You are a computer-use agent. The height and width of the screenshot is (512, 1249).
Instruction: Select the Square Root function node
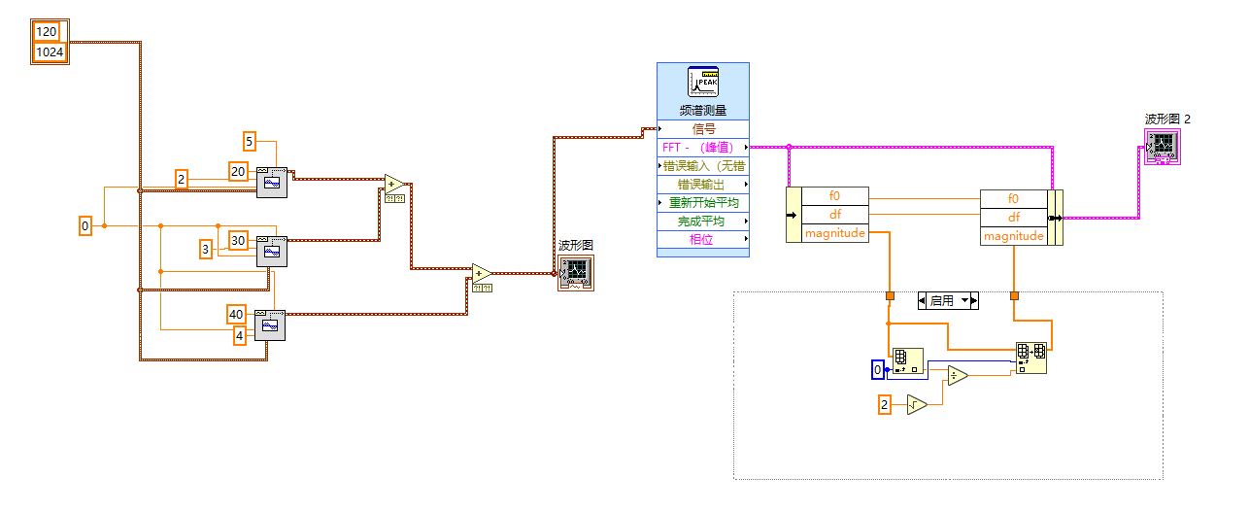pyautogui.click(x=918, y=404)
